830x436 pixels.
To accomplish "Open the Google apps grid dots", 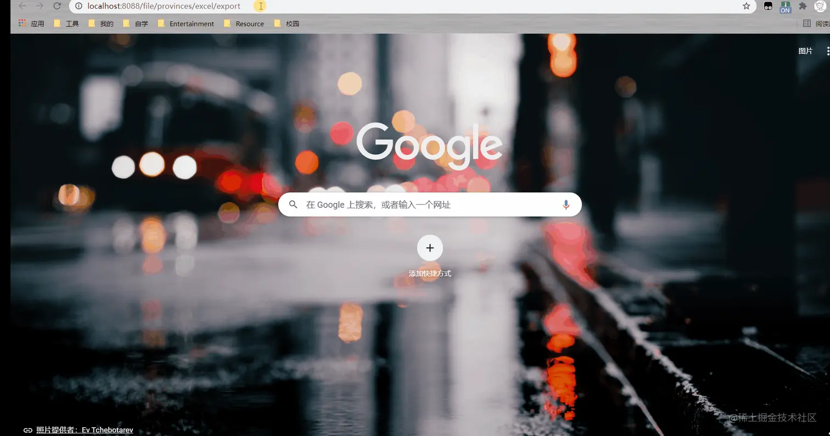I will tap(827, 51).
